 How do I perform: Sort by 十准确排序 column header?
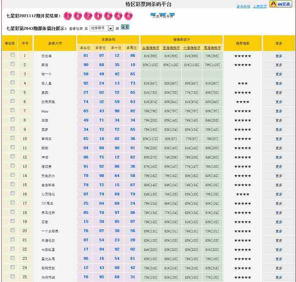click(191, 48)
